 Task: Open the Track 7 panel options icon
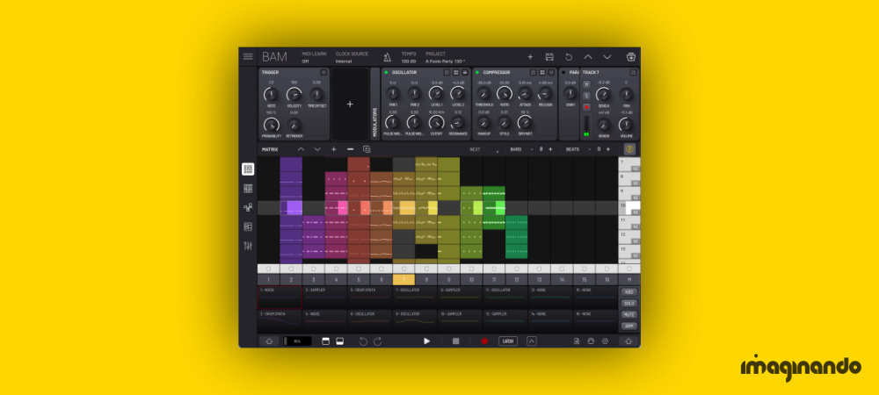coord(633,72)
